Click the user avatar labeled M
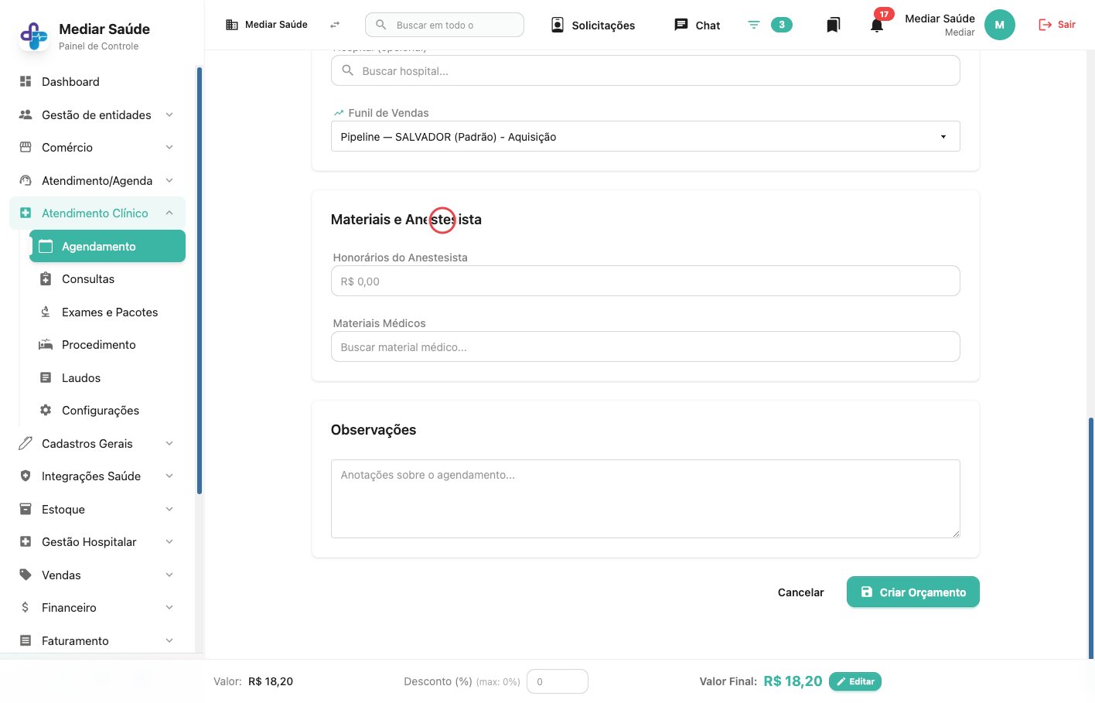 point(999,25)
